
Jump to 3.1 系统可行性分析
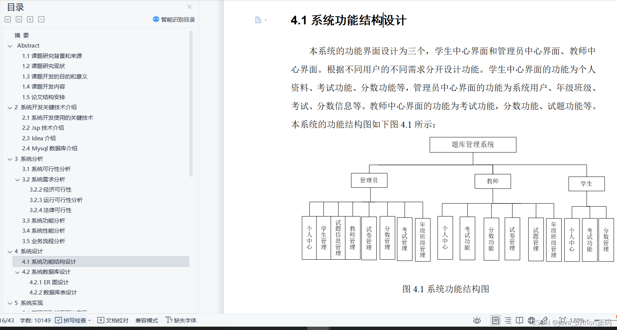point(46,169)
